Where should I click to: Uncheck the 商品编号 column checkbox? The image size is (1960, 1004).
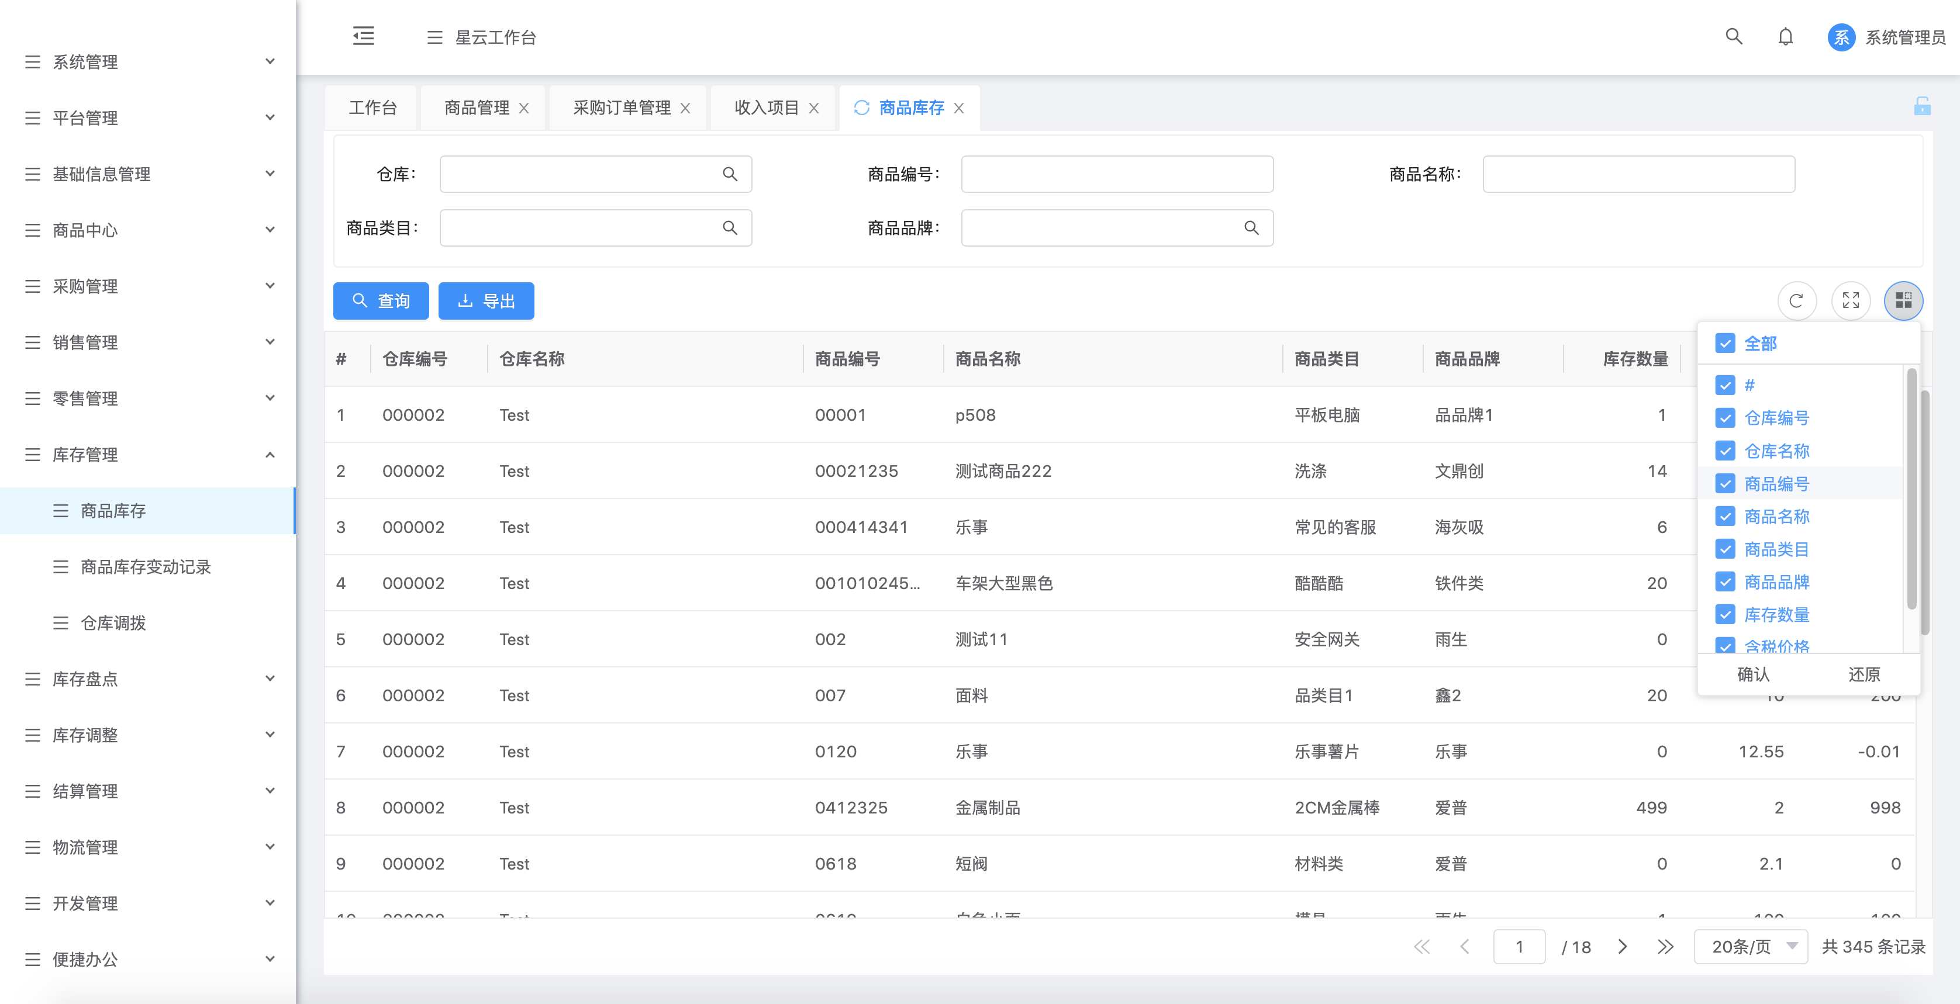point(1725,483)
